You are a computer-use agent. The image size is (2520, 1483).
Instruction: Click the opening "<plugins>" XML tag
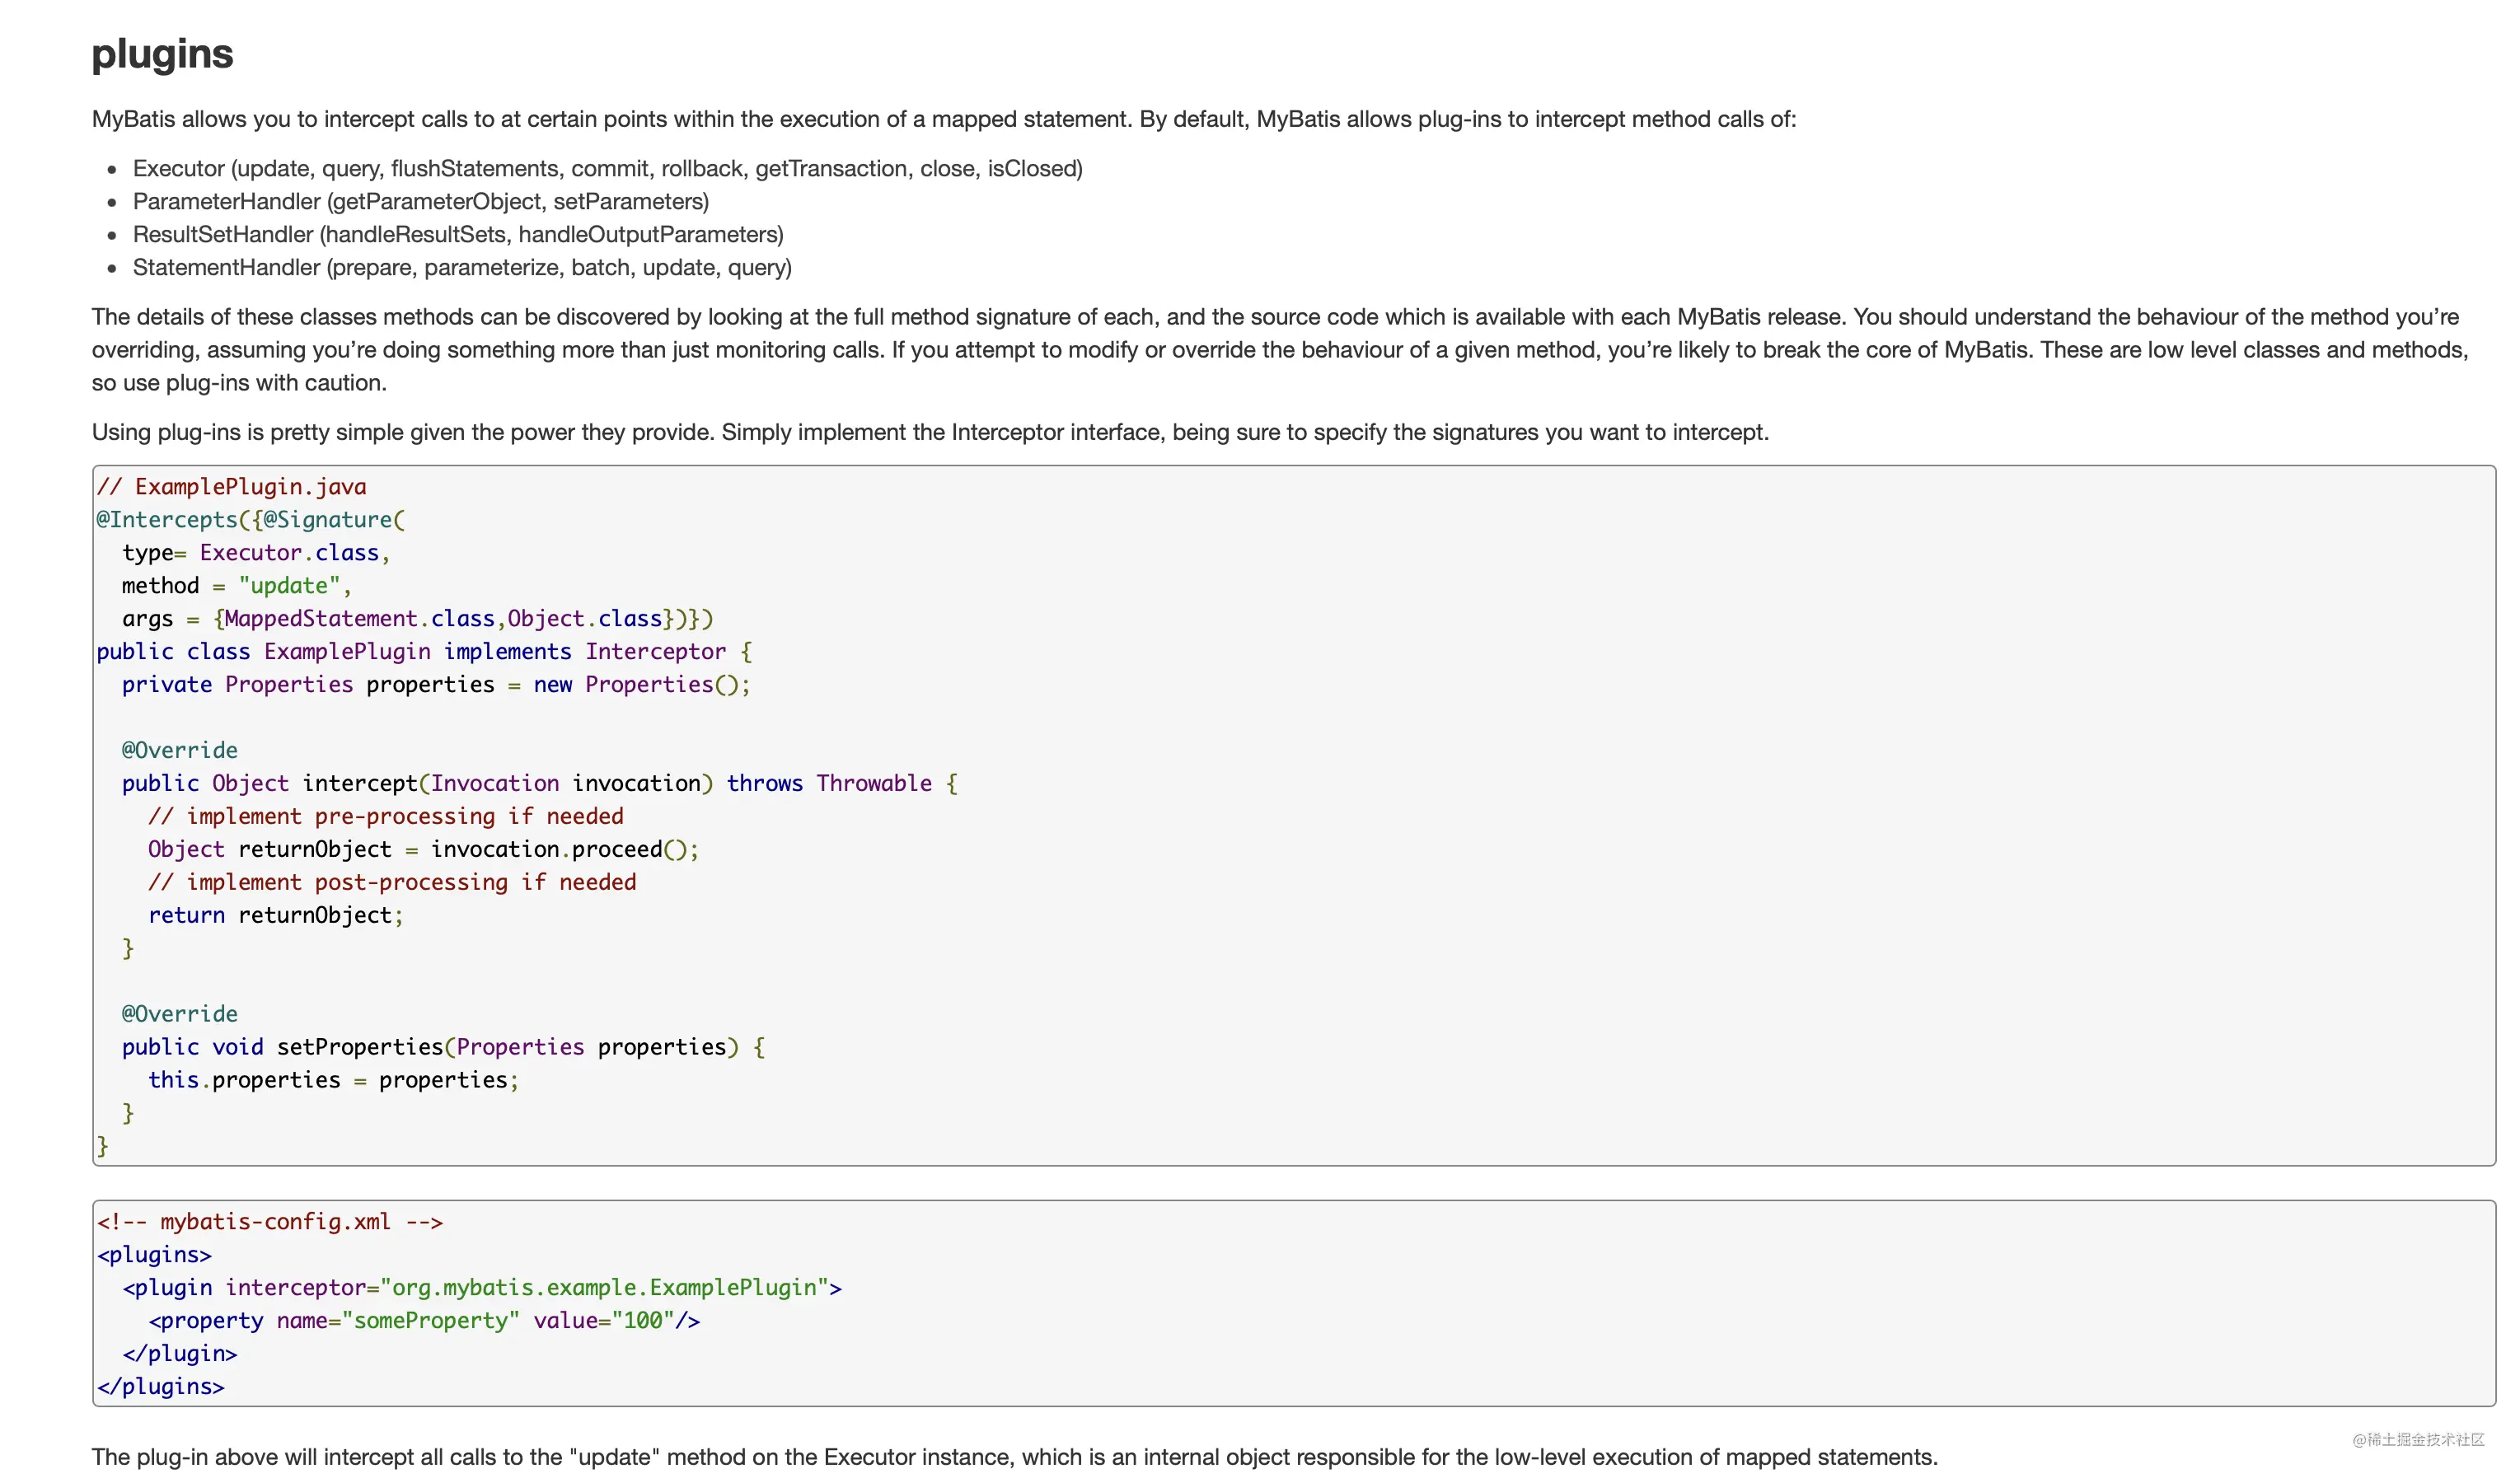154,1254
